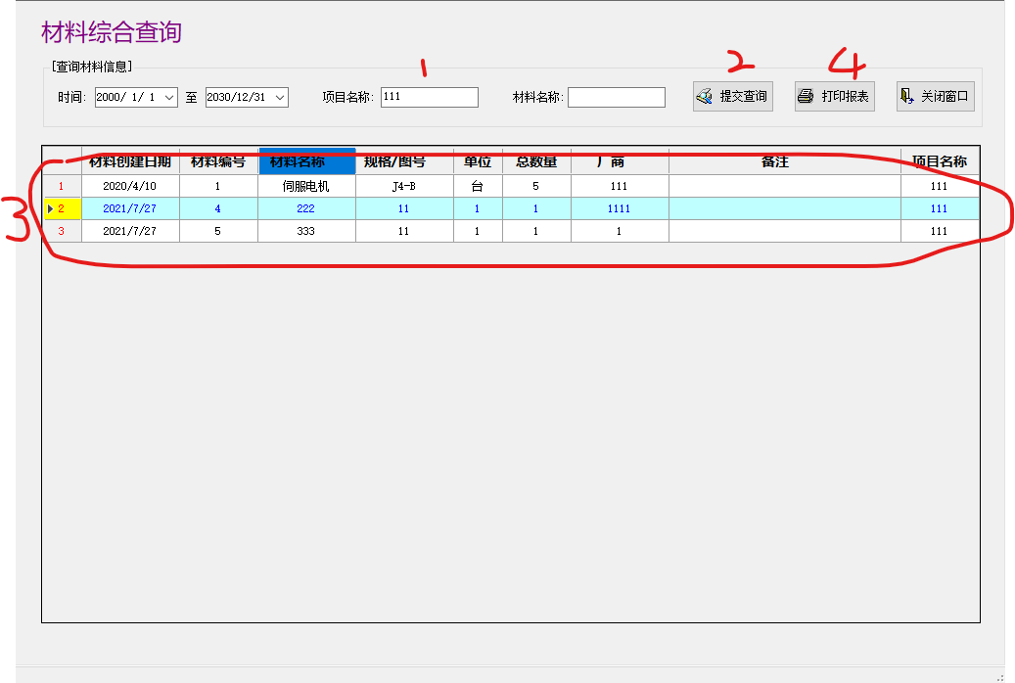
Task: Click the J4-B specification cell
Action: [x=404, y=186]
